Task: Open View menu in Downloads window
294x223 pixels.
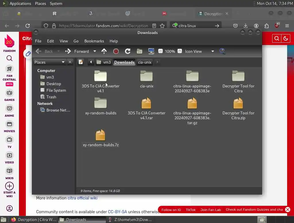Action: (64, 41)
